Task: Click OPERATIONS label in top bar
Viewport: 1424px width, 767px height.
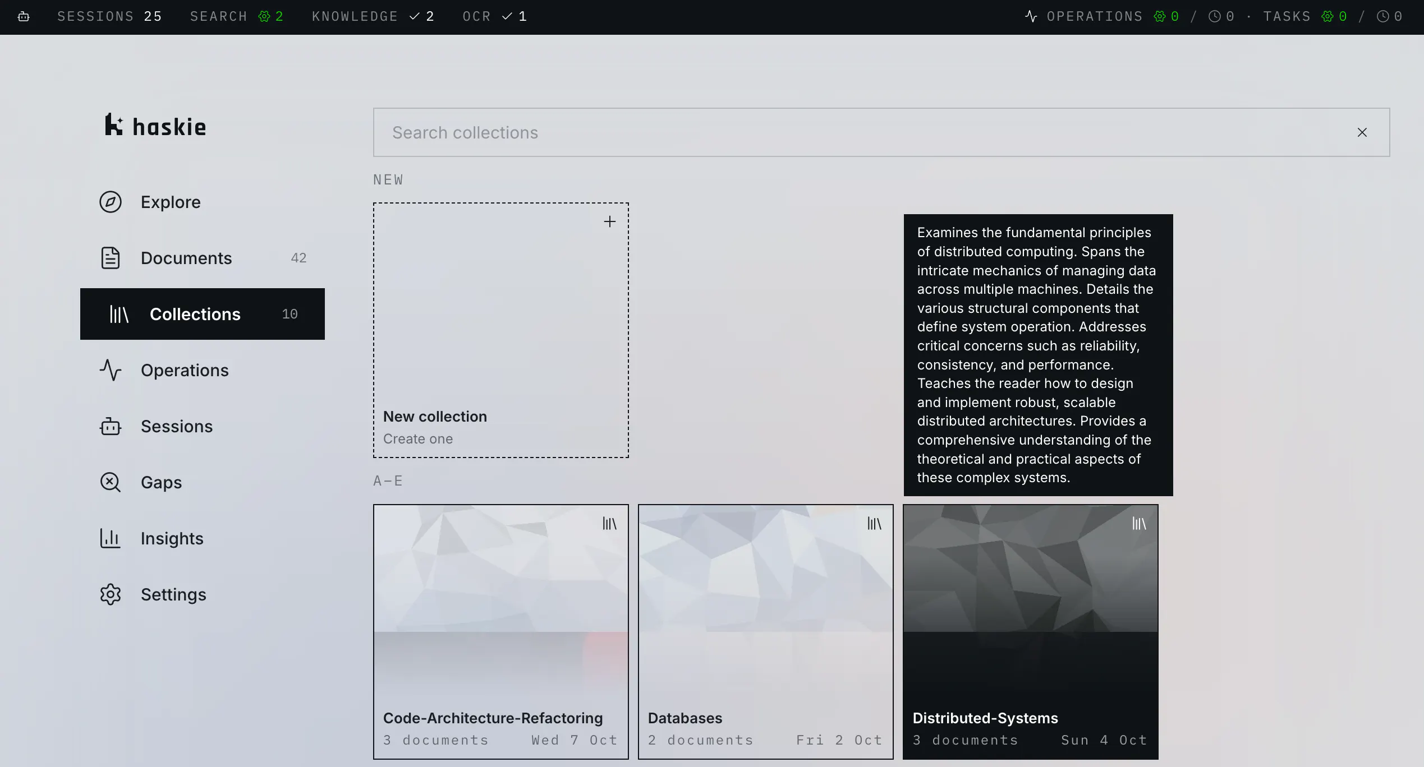Action: (1095, 16)
